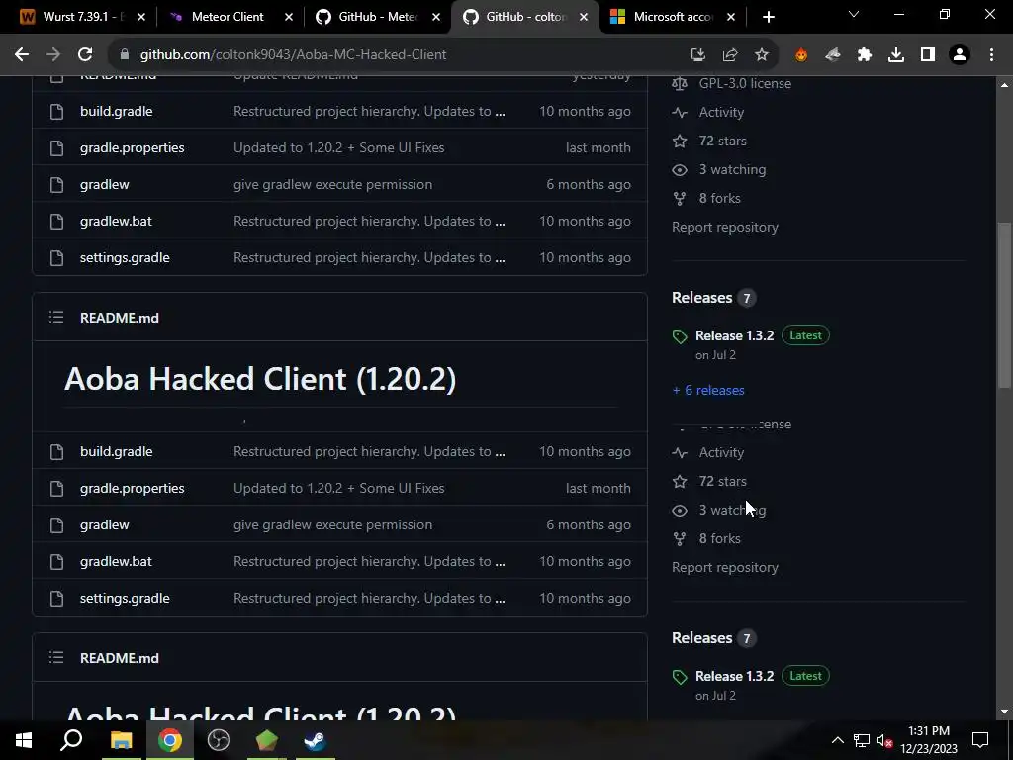Open the Chrome downloads icon
This screenshot has height=760, width=1013.
[x=896, y=55]
